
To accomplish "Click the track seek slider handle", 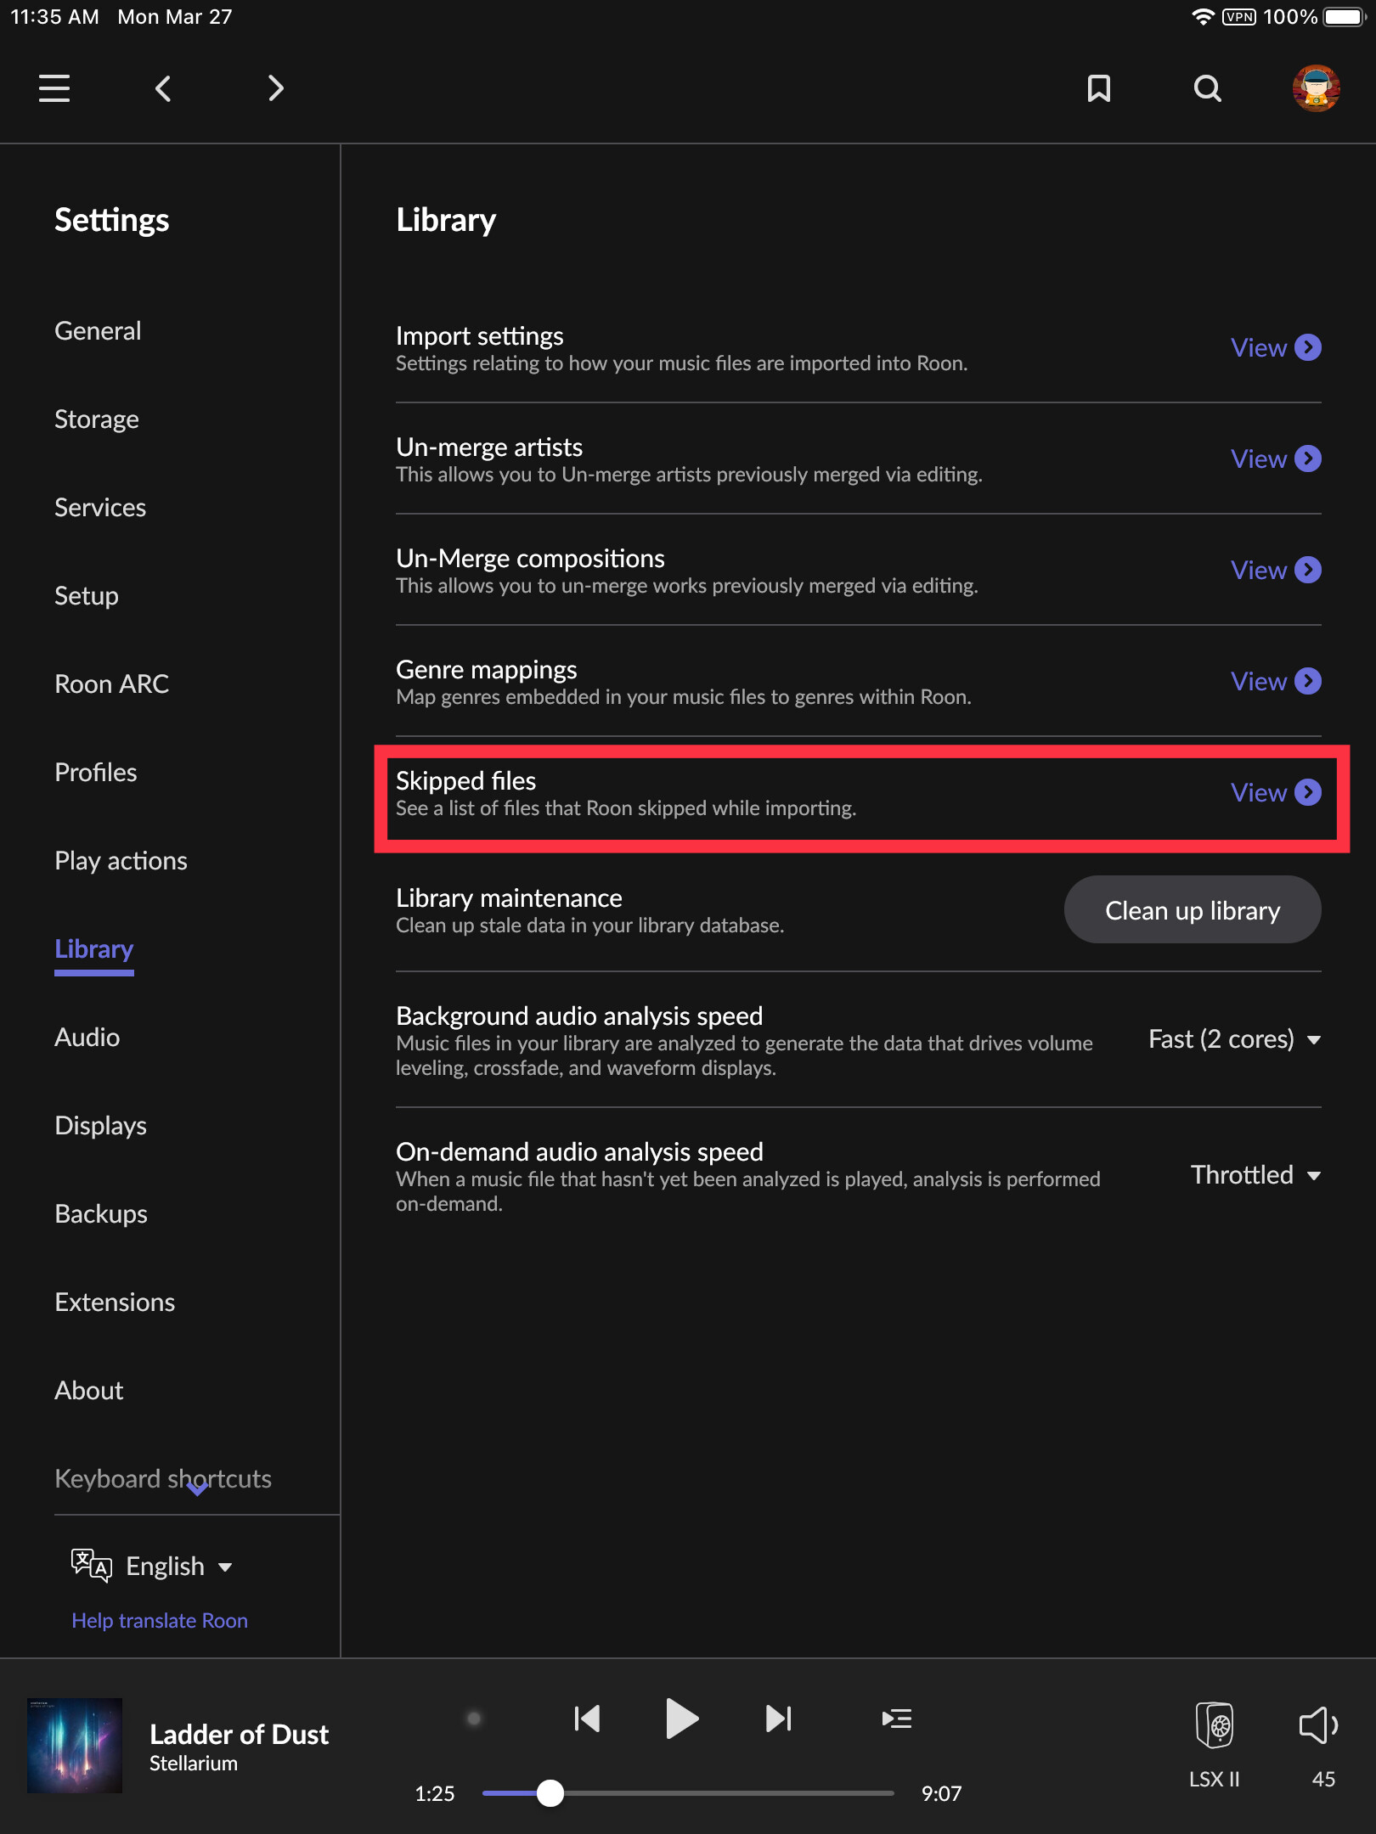I will point(550,1793).
